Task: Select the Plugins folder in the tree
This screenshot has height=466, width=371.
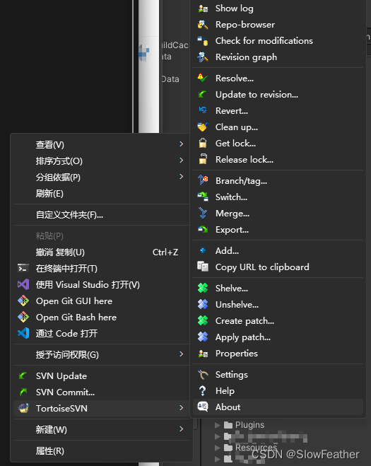Action: [244, 425]
